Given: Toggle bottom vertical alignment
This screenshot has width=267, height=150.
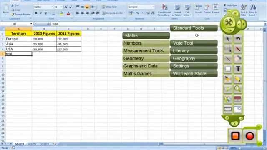Looking at the screenshot, I should pyautogui.click(x=87, y=7).
